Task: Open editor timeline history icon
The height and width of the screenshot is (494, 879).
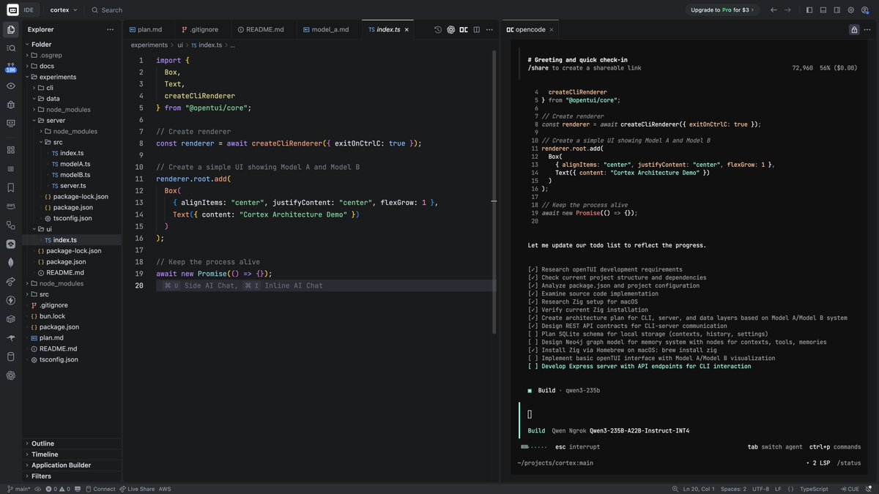Action: [x=438, y=29]
